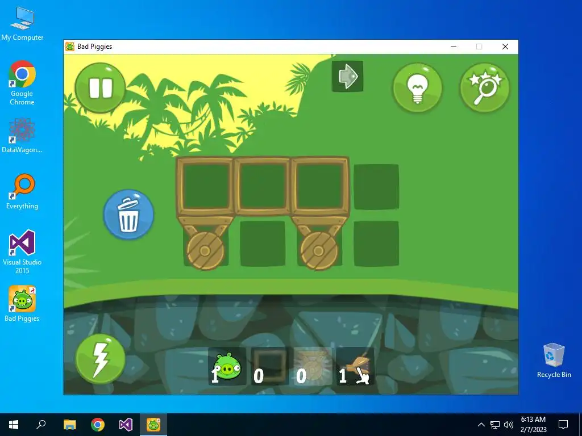
Task: Clear the vehicle with the trash button
Action: click(128, 215)
